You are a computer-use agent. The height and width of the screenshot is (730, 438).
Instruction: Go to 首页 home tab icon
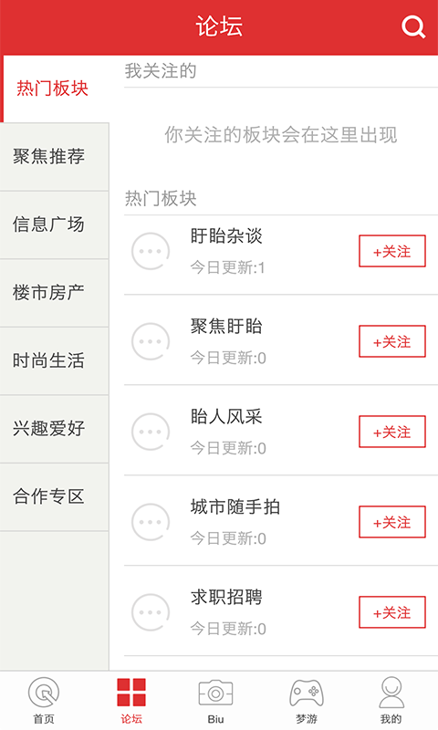click(44, 693)
